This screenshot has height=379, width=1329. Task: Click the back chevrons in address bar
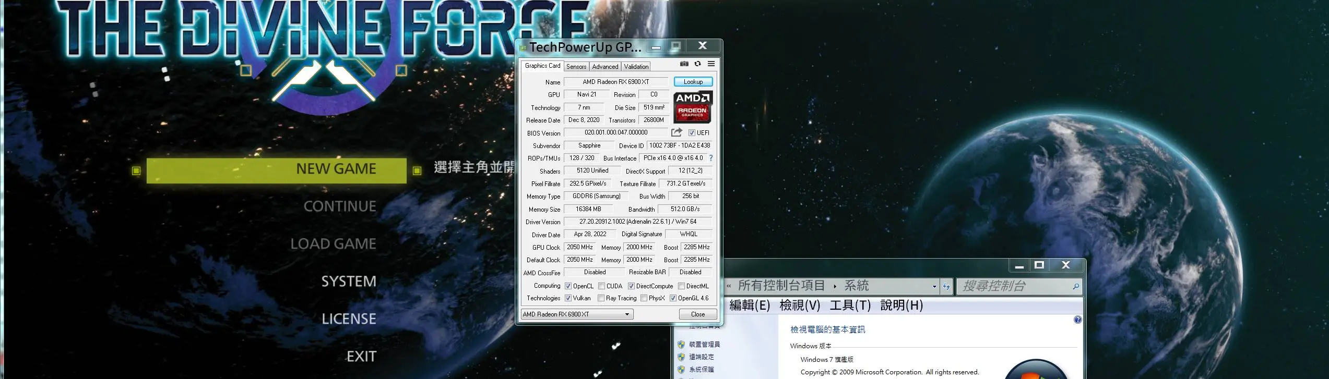(x=729, y=286)
